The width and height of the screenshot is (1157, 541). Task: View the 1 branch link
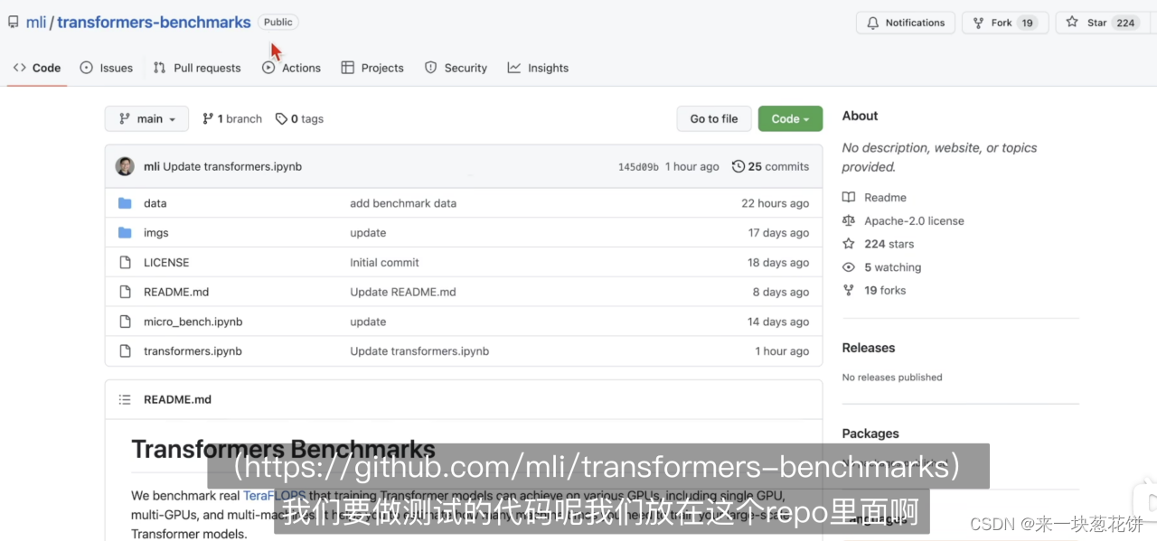[232, 118]
